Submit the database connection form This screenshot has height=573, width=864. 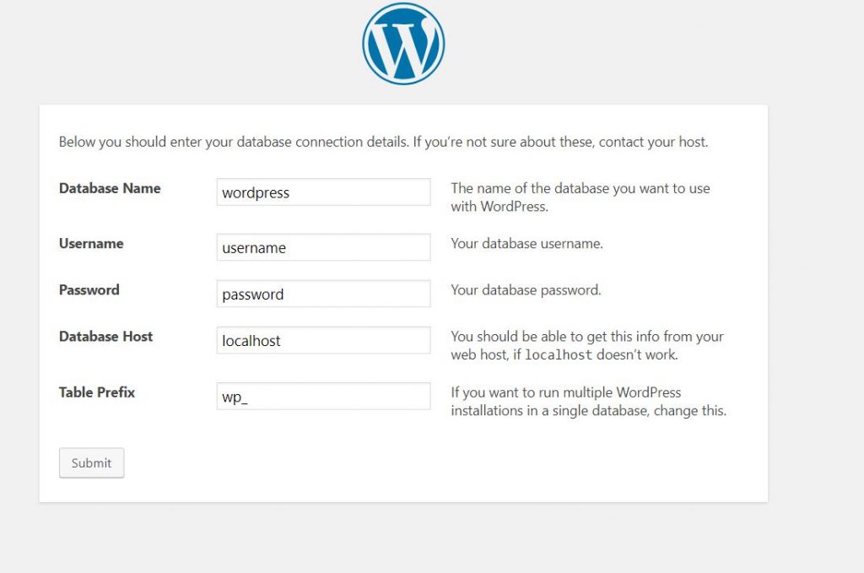[x=91, y=462]
